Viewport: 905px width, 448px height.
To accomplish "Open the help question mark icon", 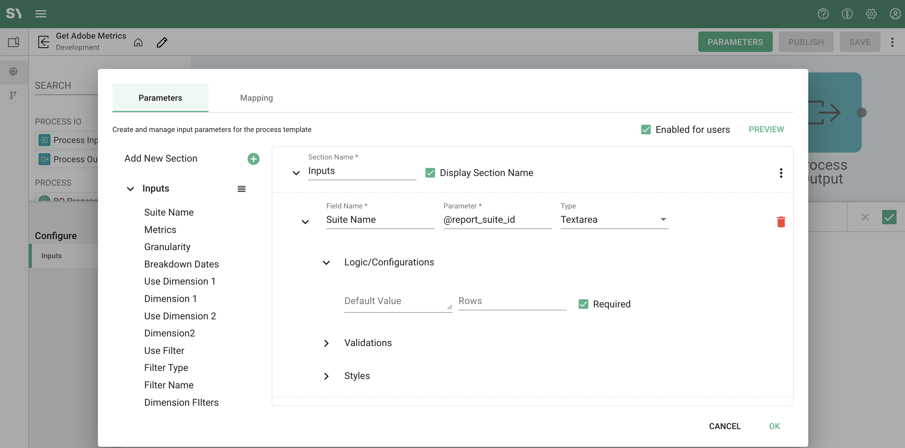I will coord(823,14).
